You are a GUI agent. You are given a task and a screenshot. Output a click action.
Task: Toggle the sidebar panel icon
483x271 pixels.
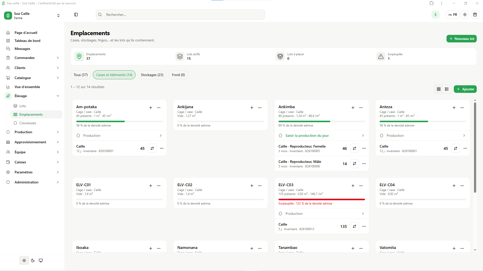coord(76,15)
